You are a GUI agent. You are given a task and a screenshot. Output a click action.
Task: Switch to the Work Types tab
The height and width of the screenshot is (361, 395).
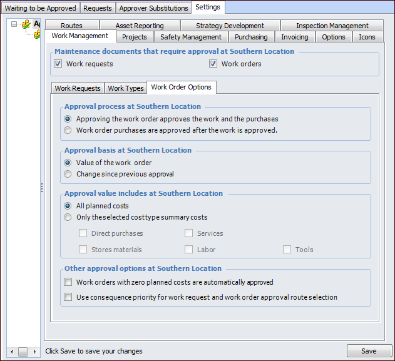pyautogui.click(x=126, y=88)
